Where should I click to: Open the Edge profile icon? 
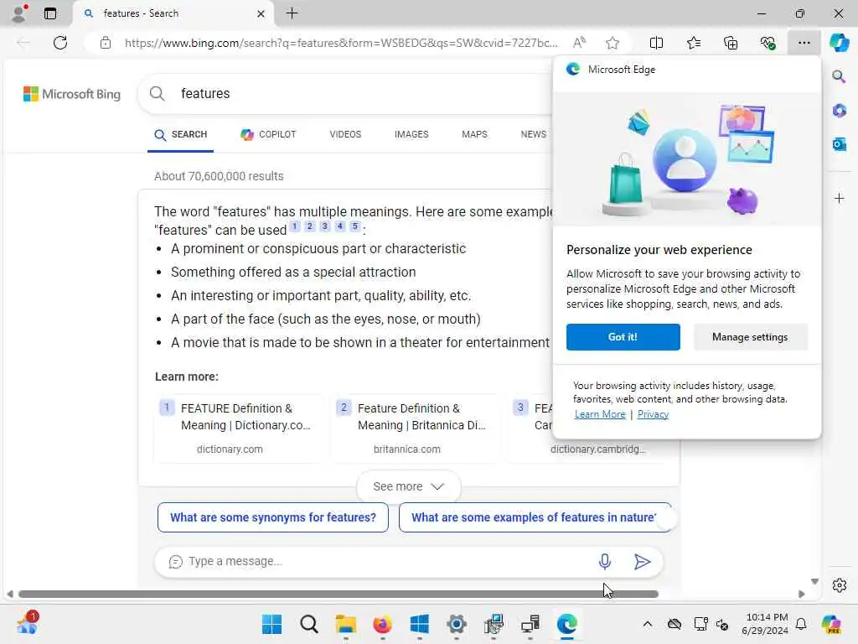click(x=20, y=13)
